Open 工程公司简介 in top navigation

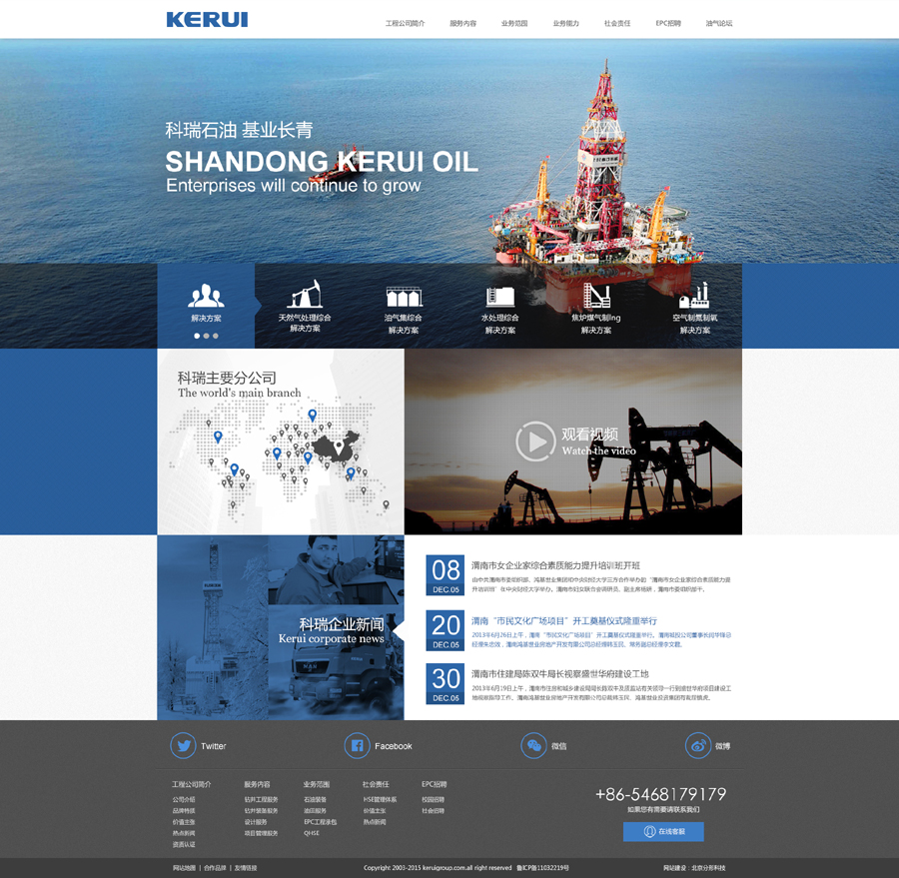tap(405, 23)
